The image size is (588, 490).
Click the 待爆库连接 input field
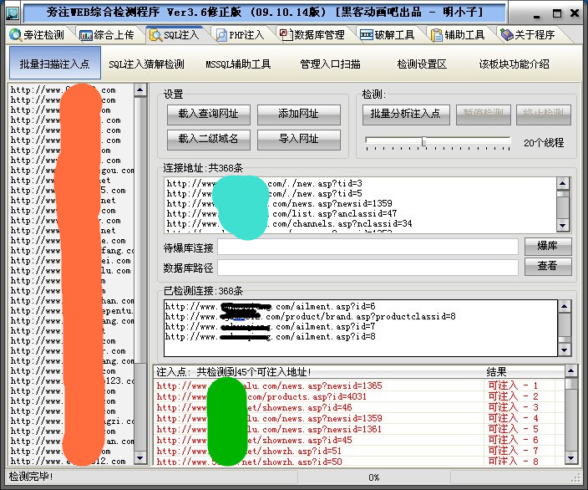pyautogui.click(x=367, y=248)
